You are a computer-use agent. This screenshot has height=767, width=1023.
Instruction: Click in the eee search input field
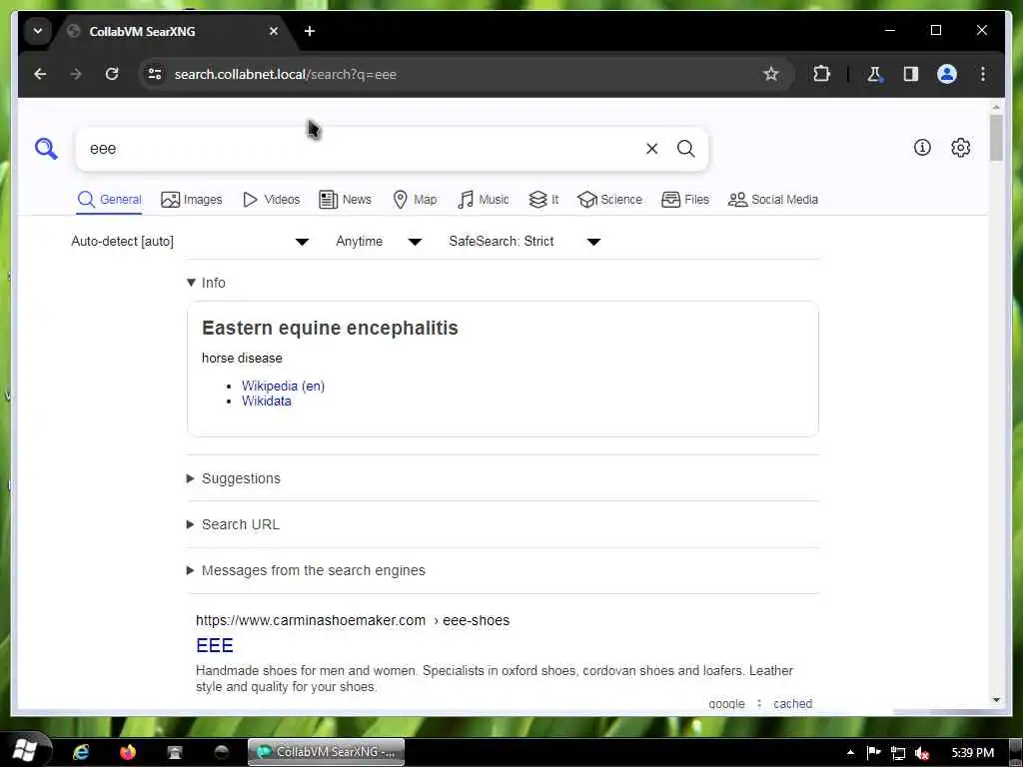click(362, 149)
